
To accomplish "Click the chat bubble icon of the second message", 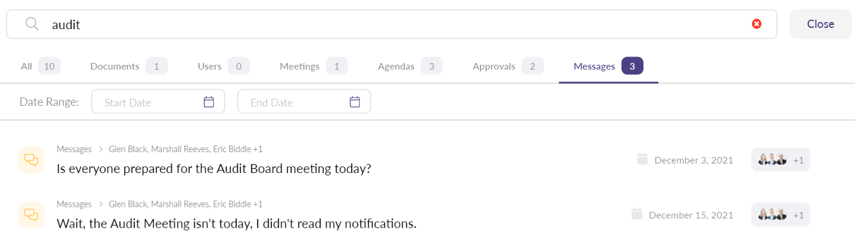I will pos(31,215).
